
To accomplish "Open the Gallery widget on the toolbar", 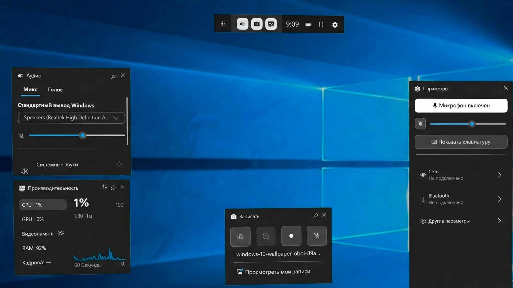I will tap(271, 24).
